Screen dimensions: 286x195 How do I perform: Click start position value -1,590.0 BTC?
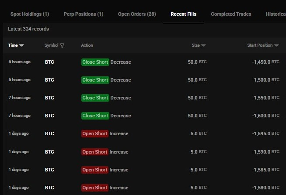(266, 152)
